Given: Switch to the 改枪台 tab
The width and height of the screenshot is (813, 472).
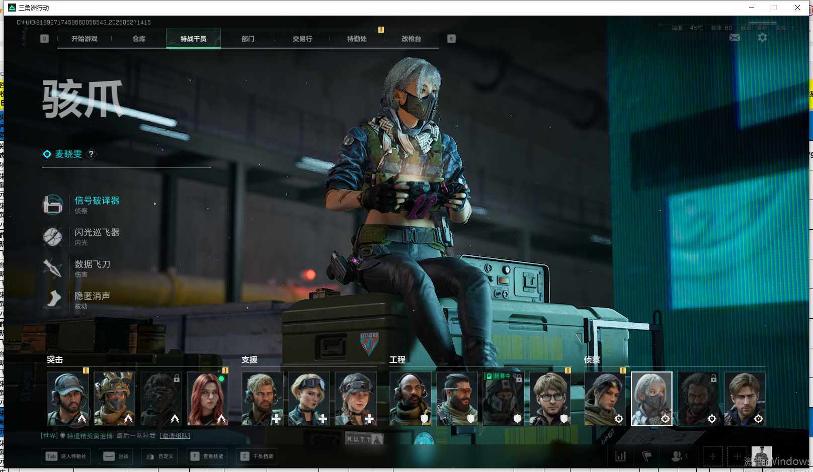Looking at the screenshot, I should [411, 39].
